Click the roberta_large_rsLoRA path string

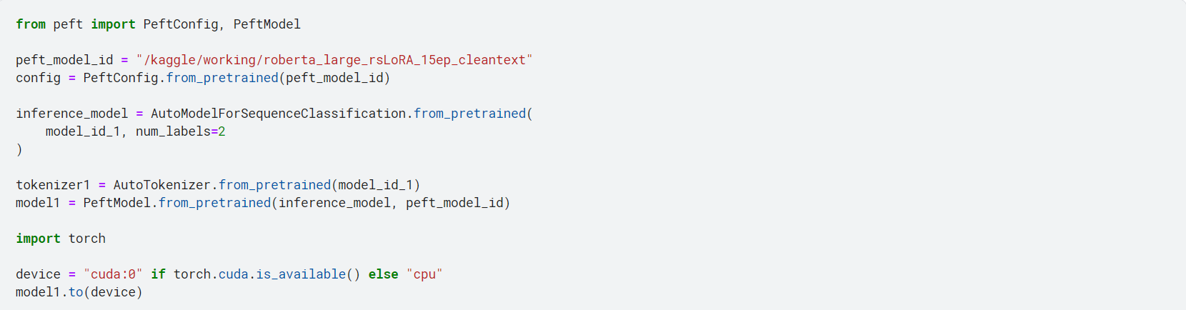[334, 60]
